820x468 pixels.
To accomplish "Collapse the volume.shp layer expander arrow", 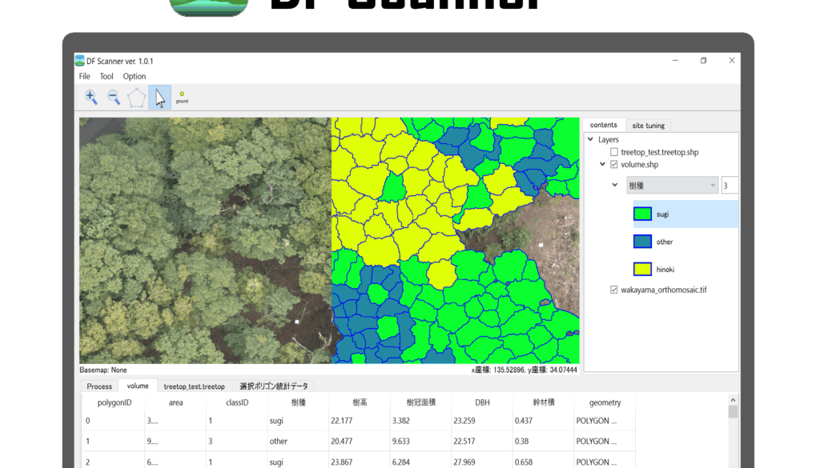I will coord(602,165).
